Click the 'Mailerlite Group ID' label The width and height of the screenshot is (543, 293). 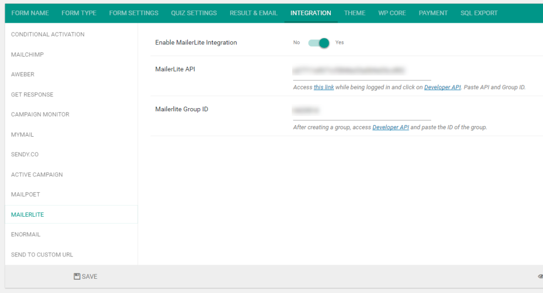pos(181,109)
